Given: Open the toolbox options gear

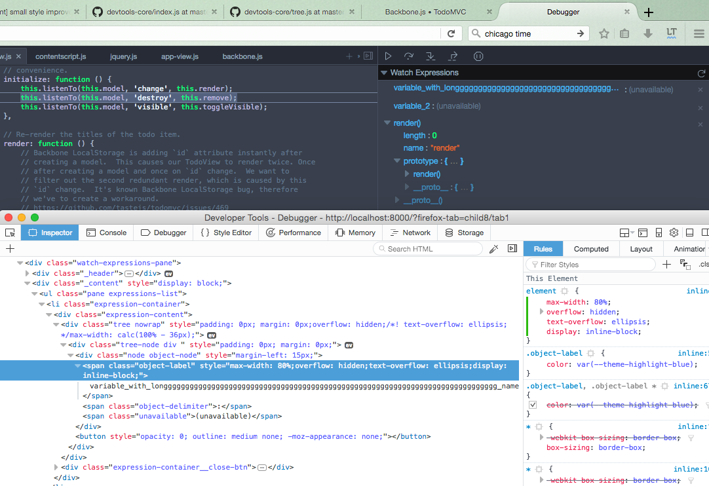Looking at the screenshot, I should click(x=674, y=233).
